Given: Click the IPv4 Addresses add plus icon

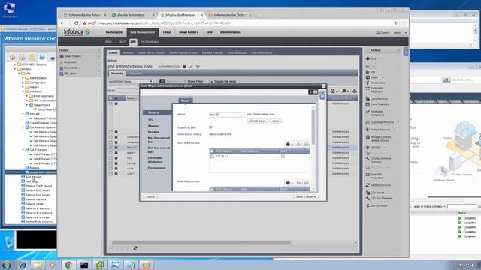Looking at the screenshot, I should [x=287, y=144].
